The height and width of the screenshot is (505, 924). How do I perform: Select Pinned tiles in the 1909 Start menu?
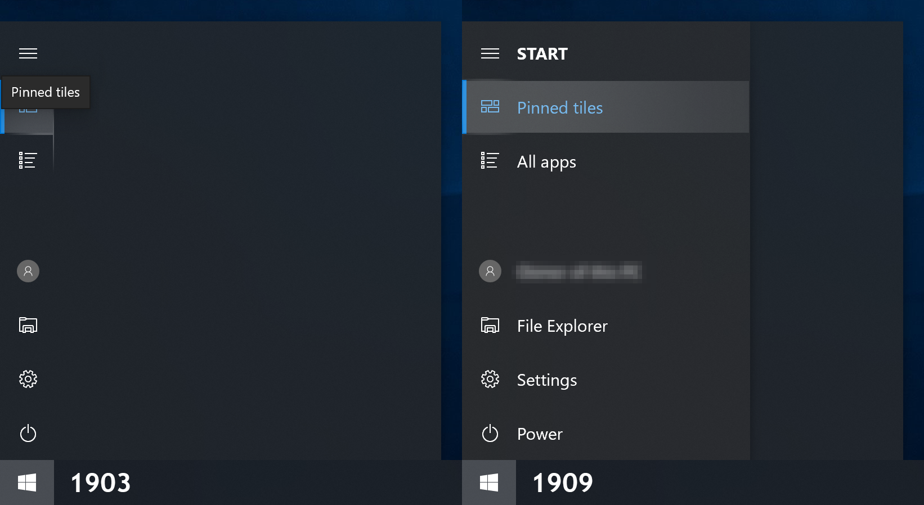point(605,107)
